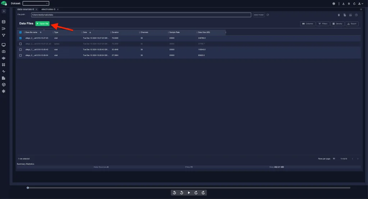Close the electrodes-0 tab
Image resolution: width=368 pixels, height=199 pixels.
tap(58, 9)
